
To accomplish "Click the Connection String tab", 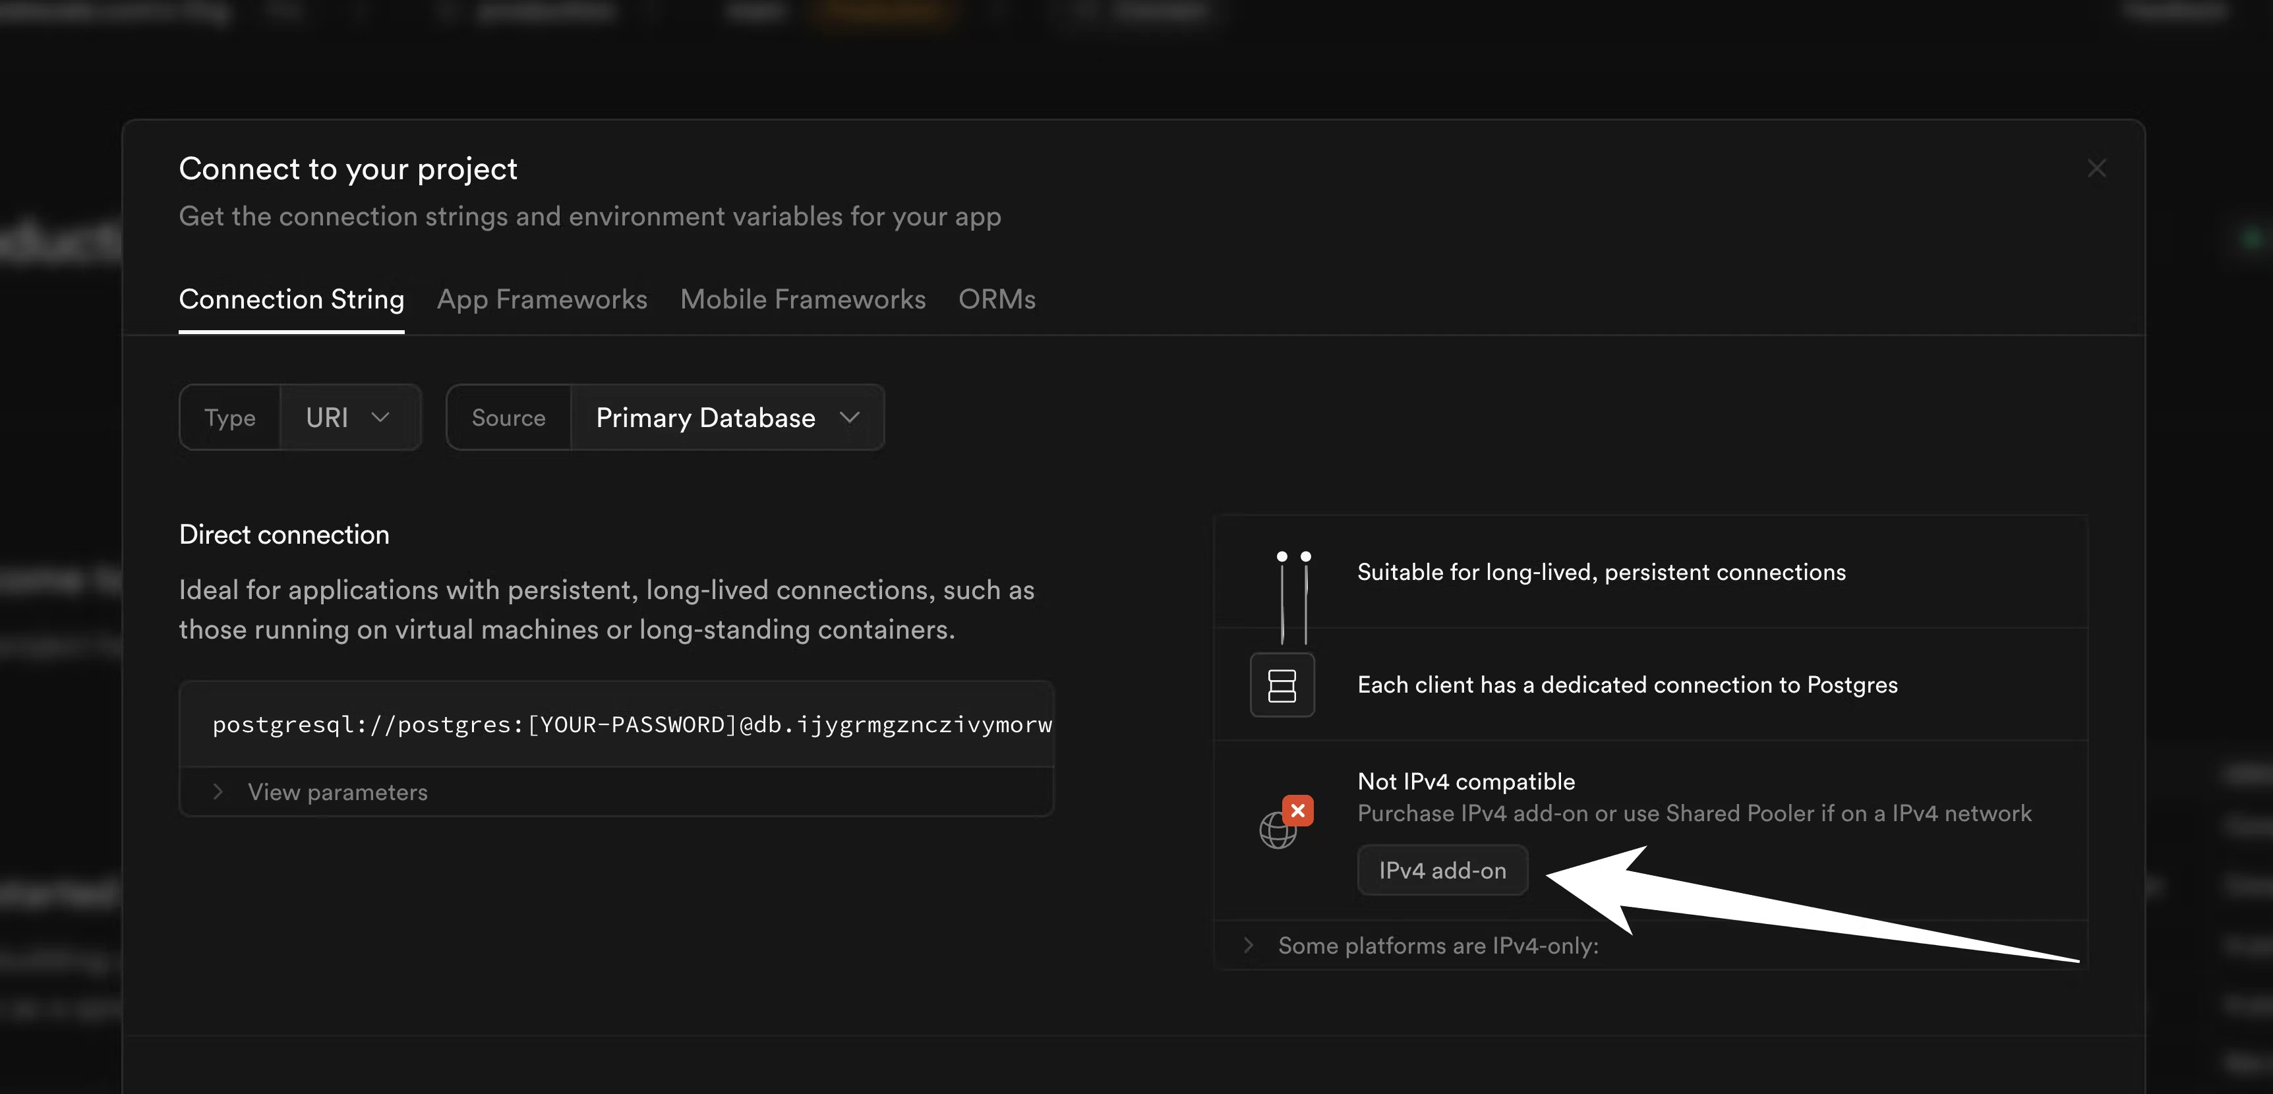I will pos(291,299).
